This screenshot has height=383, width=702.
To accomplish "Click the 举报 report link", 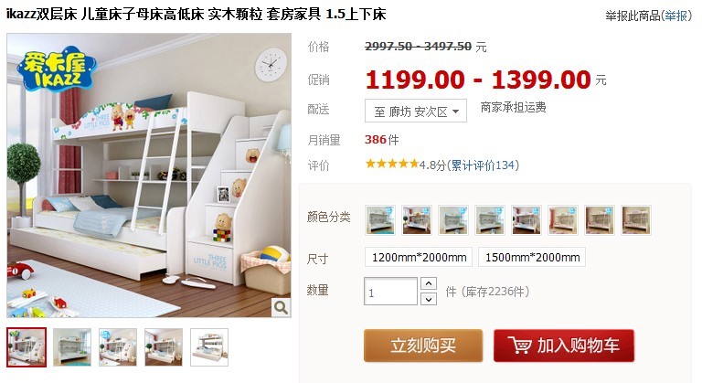I will click(x=675, y=16).
